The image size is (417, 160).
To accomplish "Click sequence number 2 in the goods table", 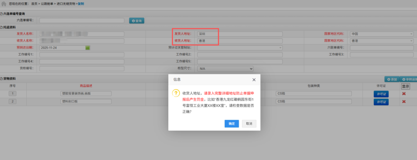I will point(13,102).
